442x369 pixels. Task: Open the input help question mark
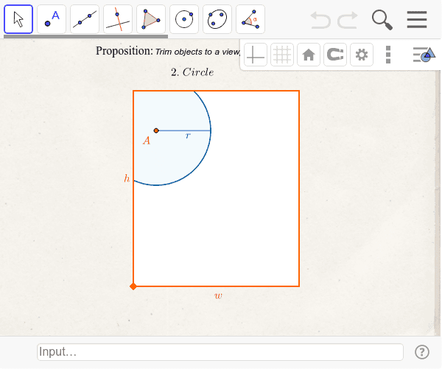point(422,352)
